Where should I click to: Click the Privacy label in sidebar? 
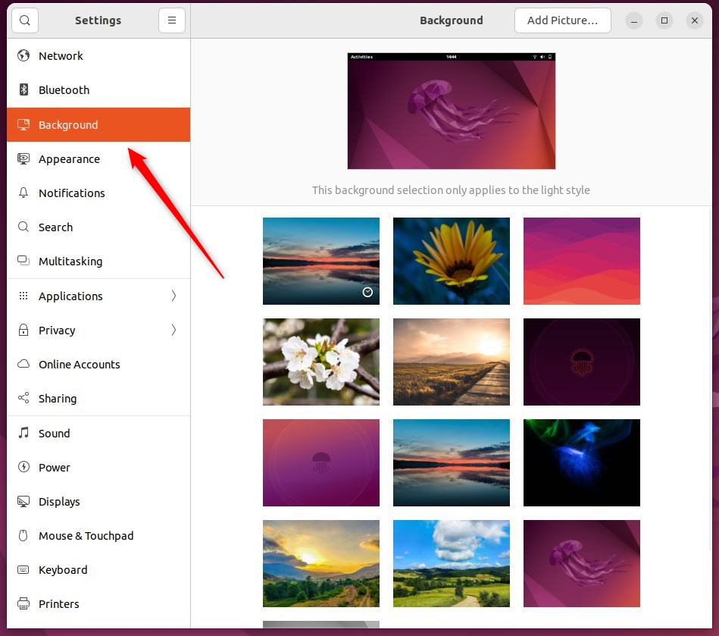tap(57, 331)
